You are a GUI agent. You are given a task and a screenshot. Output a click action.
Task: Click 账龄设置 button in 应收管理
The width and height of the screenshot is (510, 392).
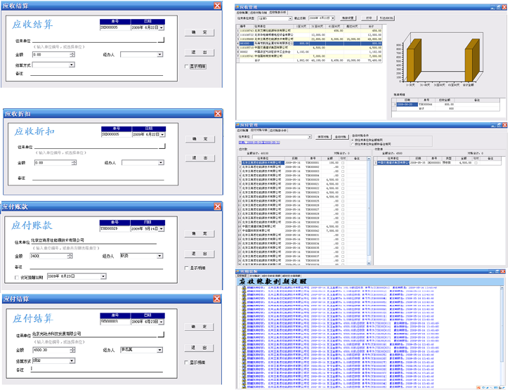(348, 18)
